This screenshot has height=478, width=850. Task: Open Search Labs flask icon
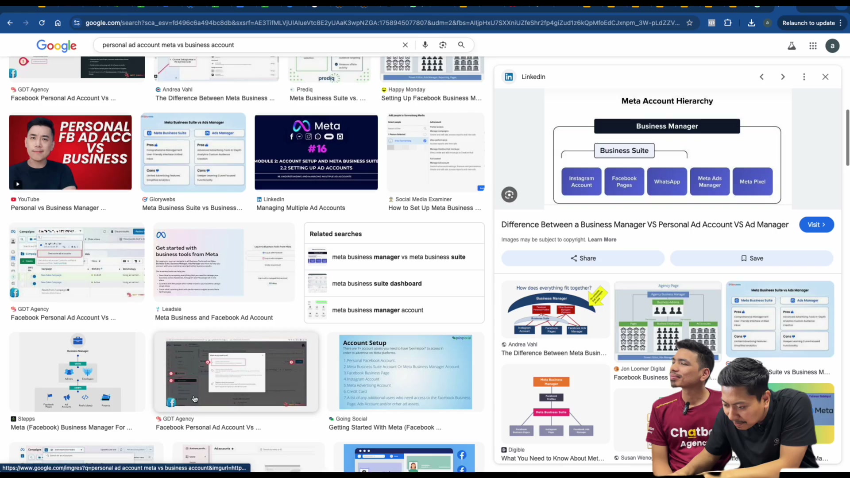click(x=792, y=46)
